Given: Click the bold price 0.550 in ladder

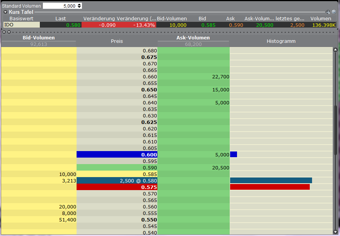Looking at the screenshot, I should [149, 220].
